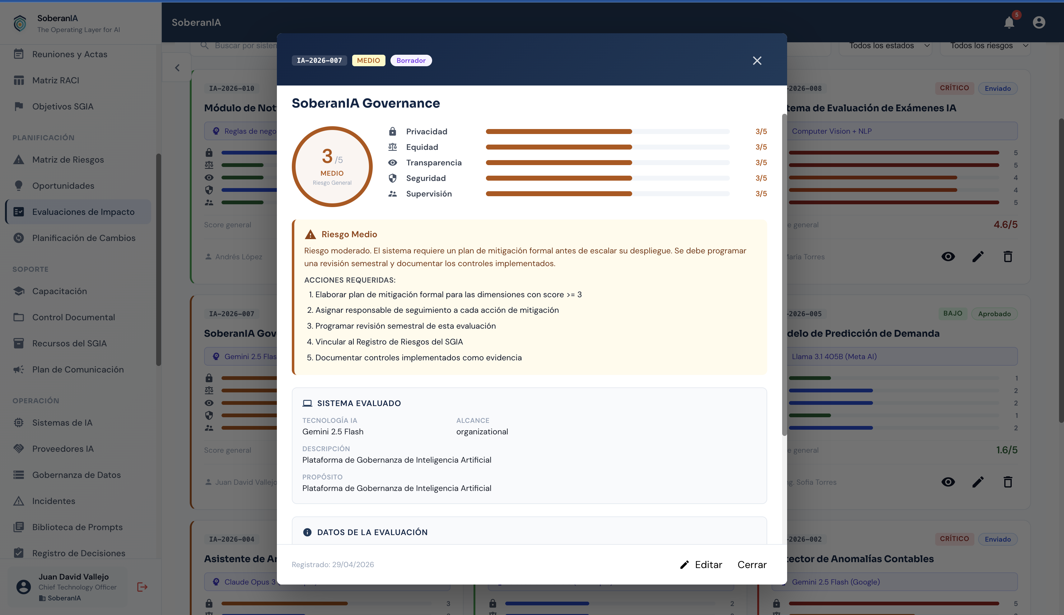The image size is (1064, 615).
Task: Click the Editar button in the dialog footer
Action: pyautogui.click(x=701, y=564)
